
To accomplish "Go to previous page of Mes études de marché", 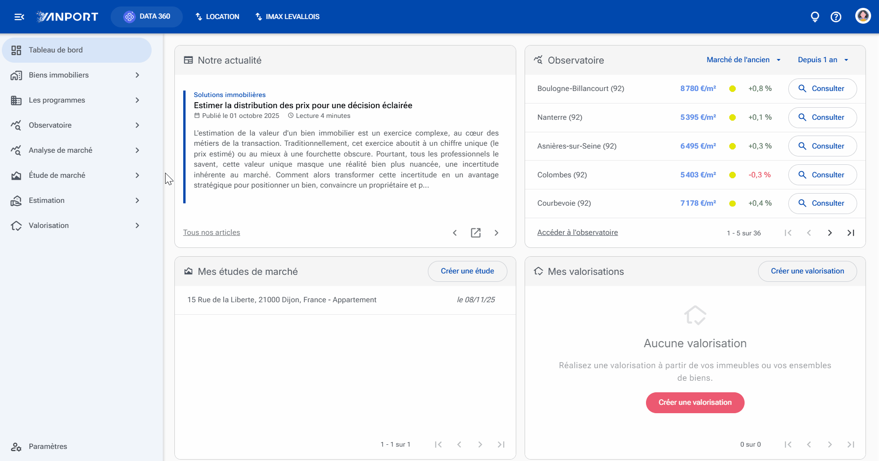I will [459, 444].
